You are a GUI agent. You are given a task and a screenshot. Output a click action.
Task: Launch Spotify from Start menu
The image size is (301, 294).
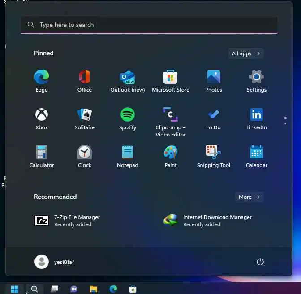[128, 118]
